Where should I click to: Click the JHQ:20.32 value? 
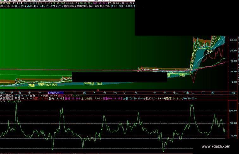coord(189,98)
